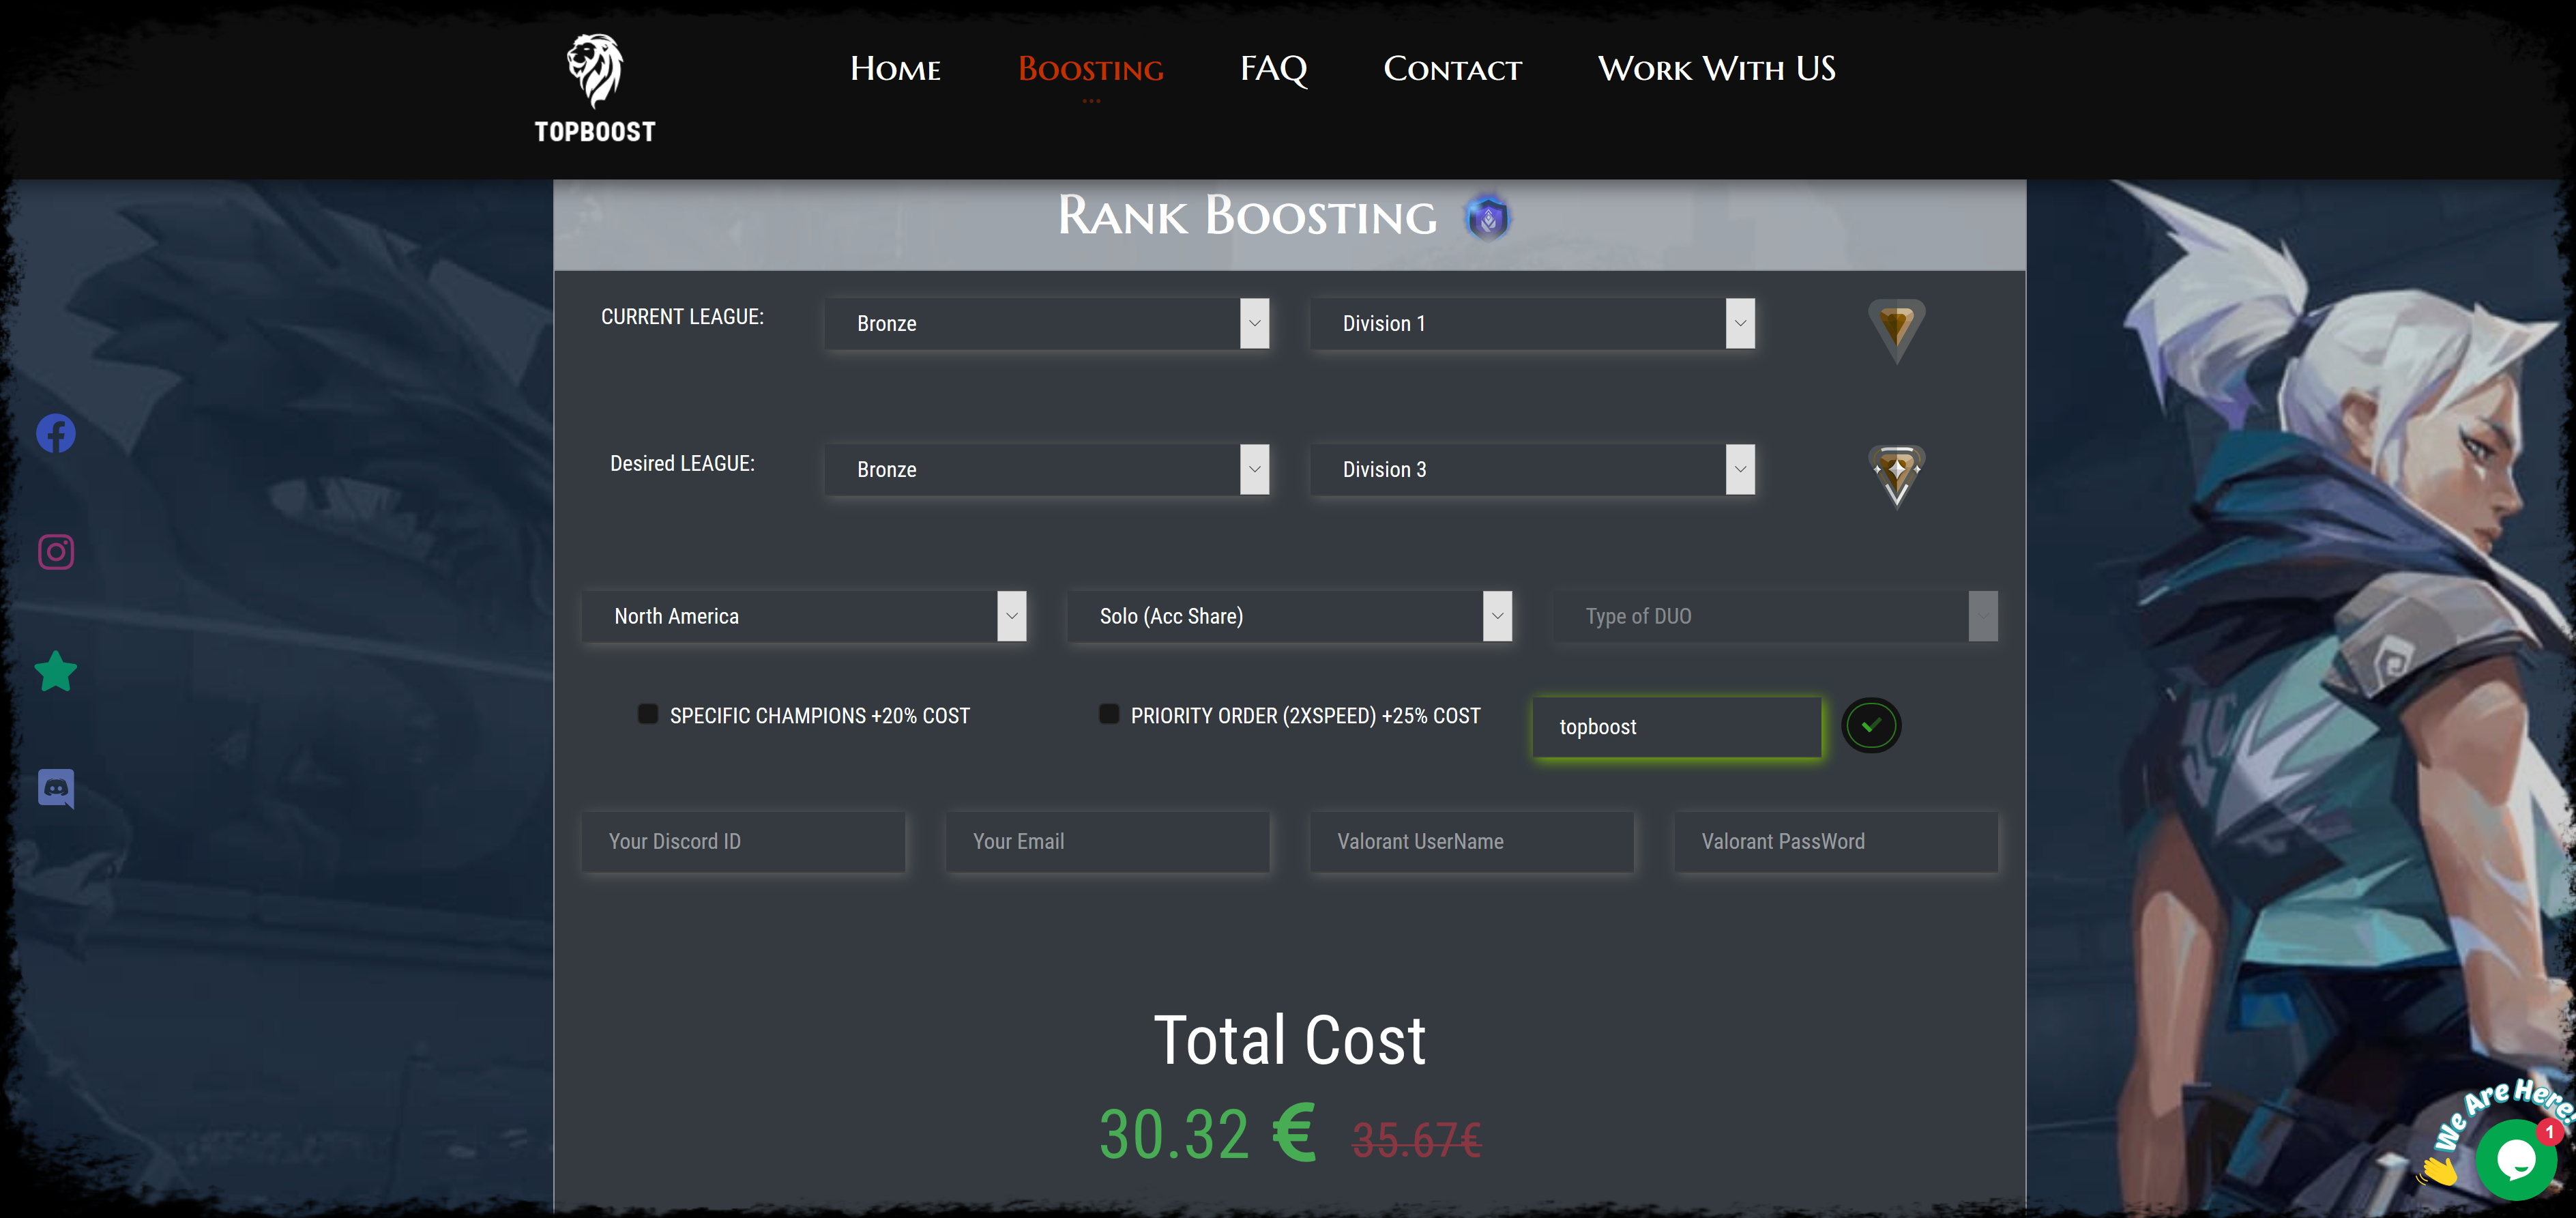Click the TopBoost lion logo
2576x1218 pixels.
click(x=595, y=88)
